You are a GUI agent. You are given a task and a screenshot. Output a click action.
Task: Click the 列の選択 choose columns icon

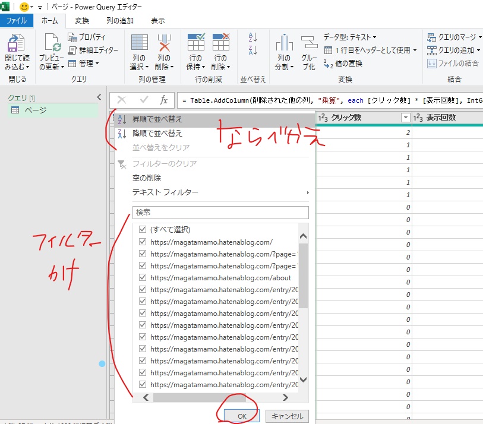[x=140, y=42]
